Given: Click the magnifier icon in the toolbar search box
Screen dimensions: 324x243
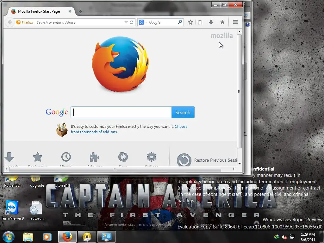Looking at the screenshot, I should 180,22.
